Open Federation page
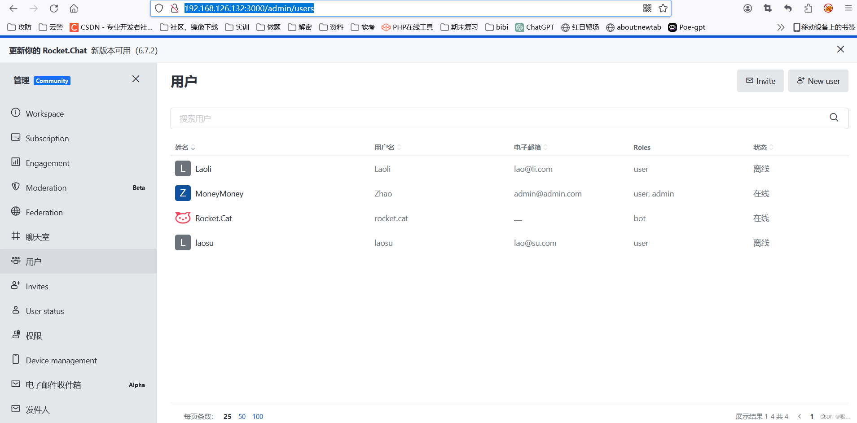Viewport: 857px width, 423px height. (x=79, y=212)
